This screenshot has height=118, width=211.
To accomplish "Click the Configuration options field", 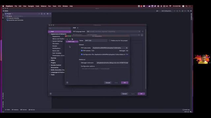I will pos(112,66).
